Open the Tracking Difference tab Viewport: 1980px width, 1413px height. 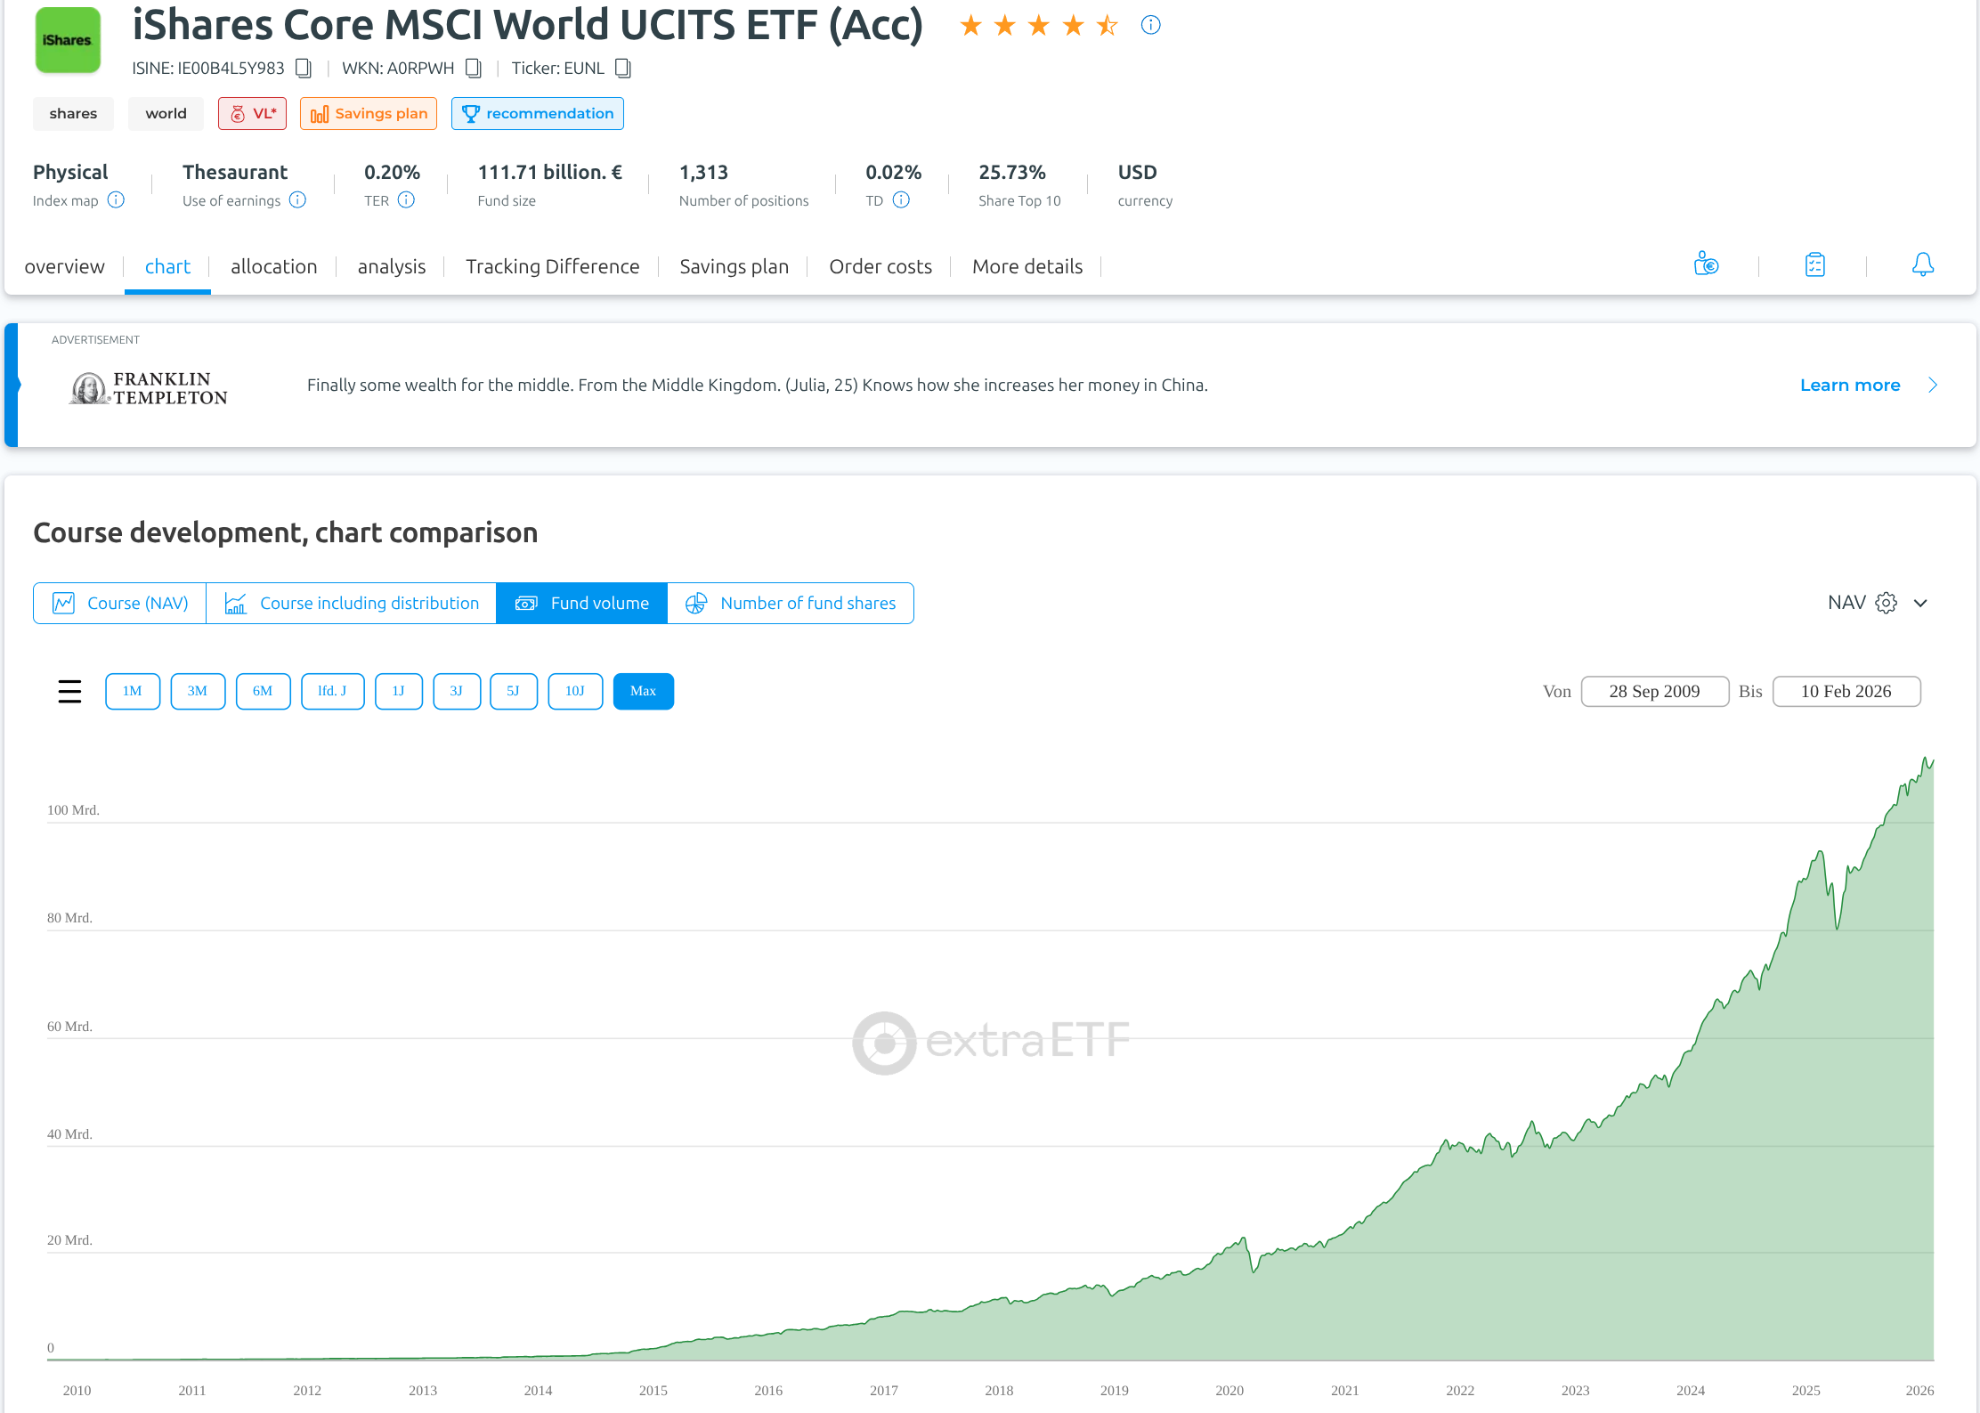pyautogui.click(x=552, y=266)
